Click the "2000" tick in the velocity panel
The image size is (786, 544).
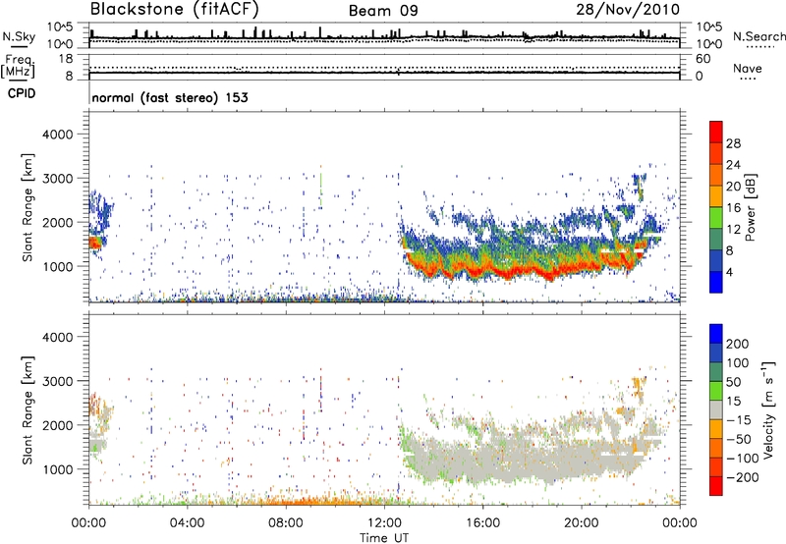[58, 425]
